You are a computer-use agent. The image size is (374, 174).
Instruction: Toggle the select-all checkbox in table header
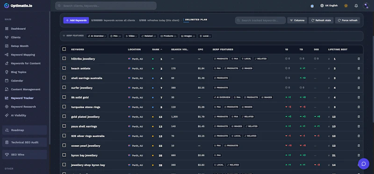click(64, 49)
